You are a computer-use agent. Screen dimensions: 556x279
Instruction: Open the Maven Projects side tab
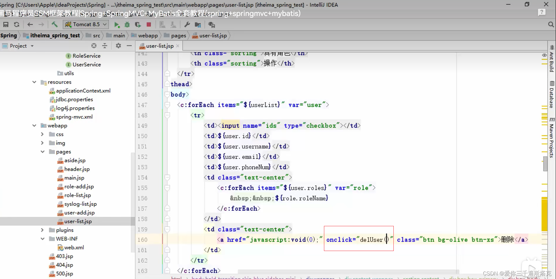point(552,137)
